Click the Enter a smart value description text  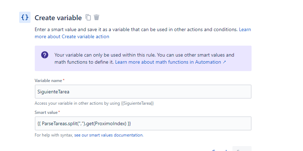[136, 29]
